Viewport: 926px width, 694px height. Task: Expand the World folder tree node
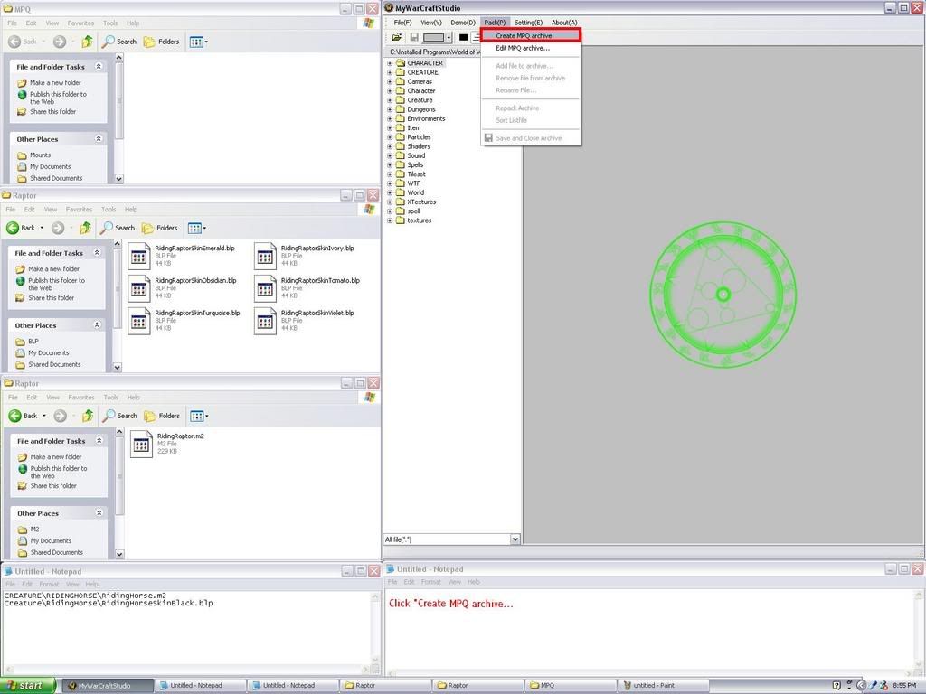(390, 193)
